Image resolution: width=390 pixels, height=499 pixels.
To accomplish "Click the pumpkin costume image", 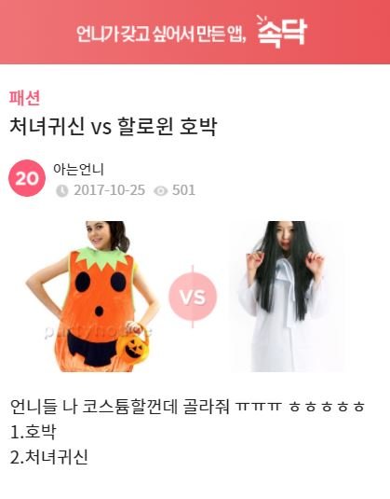I will click(92, 297).
